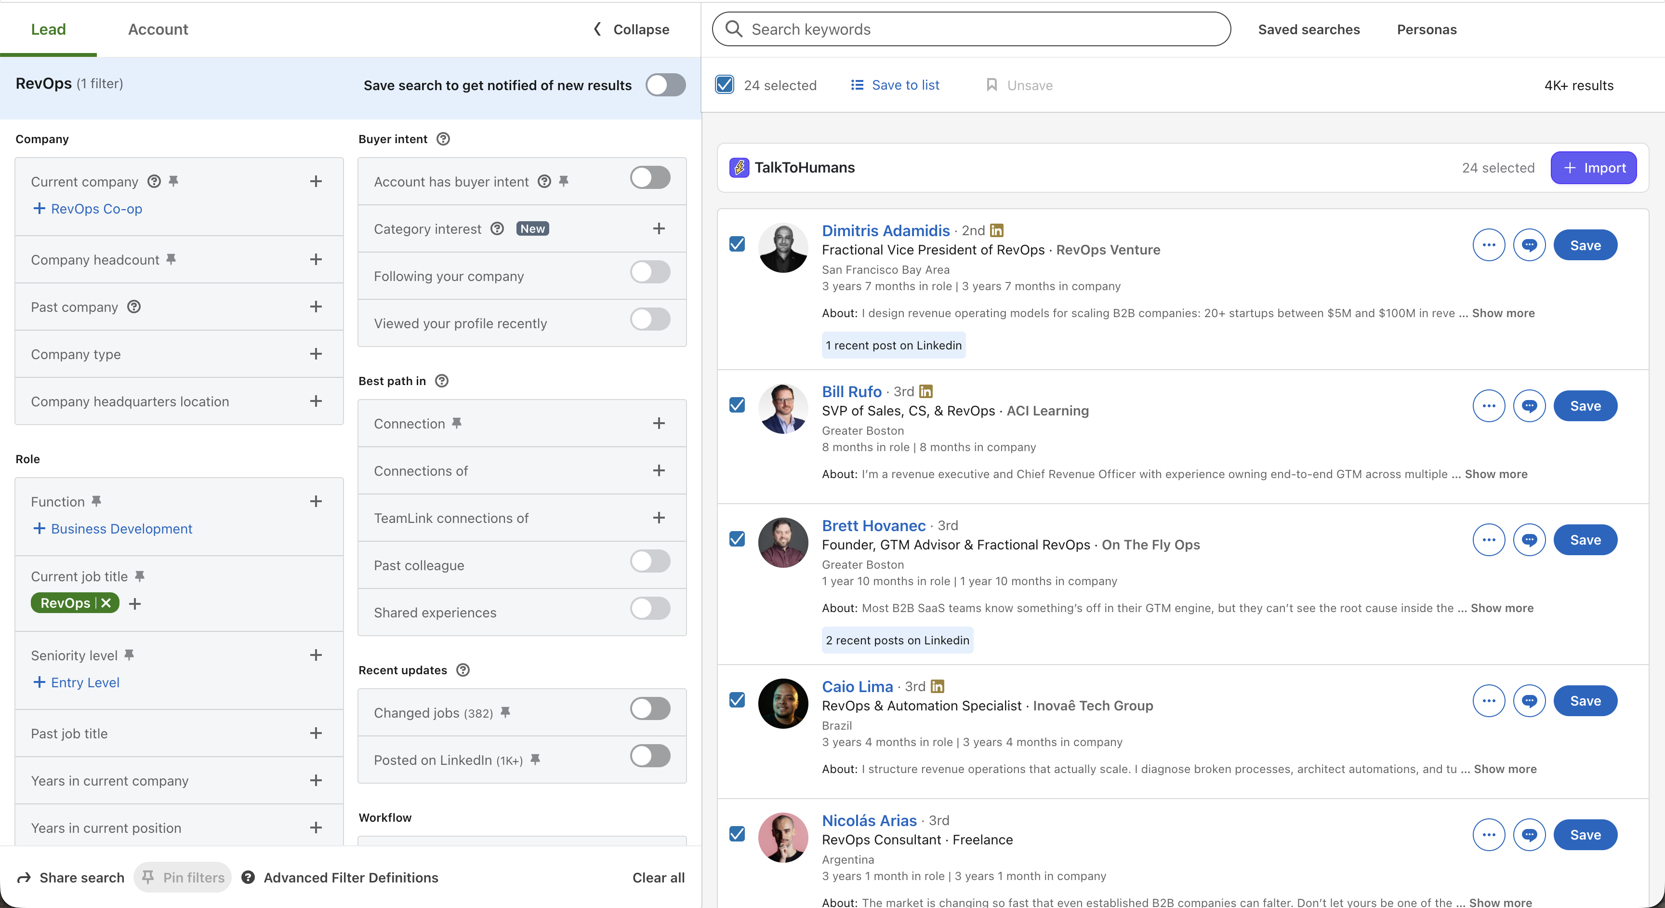This screenshot has width=1665, height=908.
Task: Open Advanced Filter Definitions
Action: (x=340, y=878)
